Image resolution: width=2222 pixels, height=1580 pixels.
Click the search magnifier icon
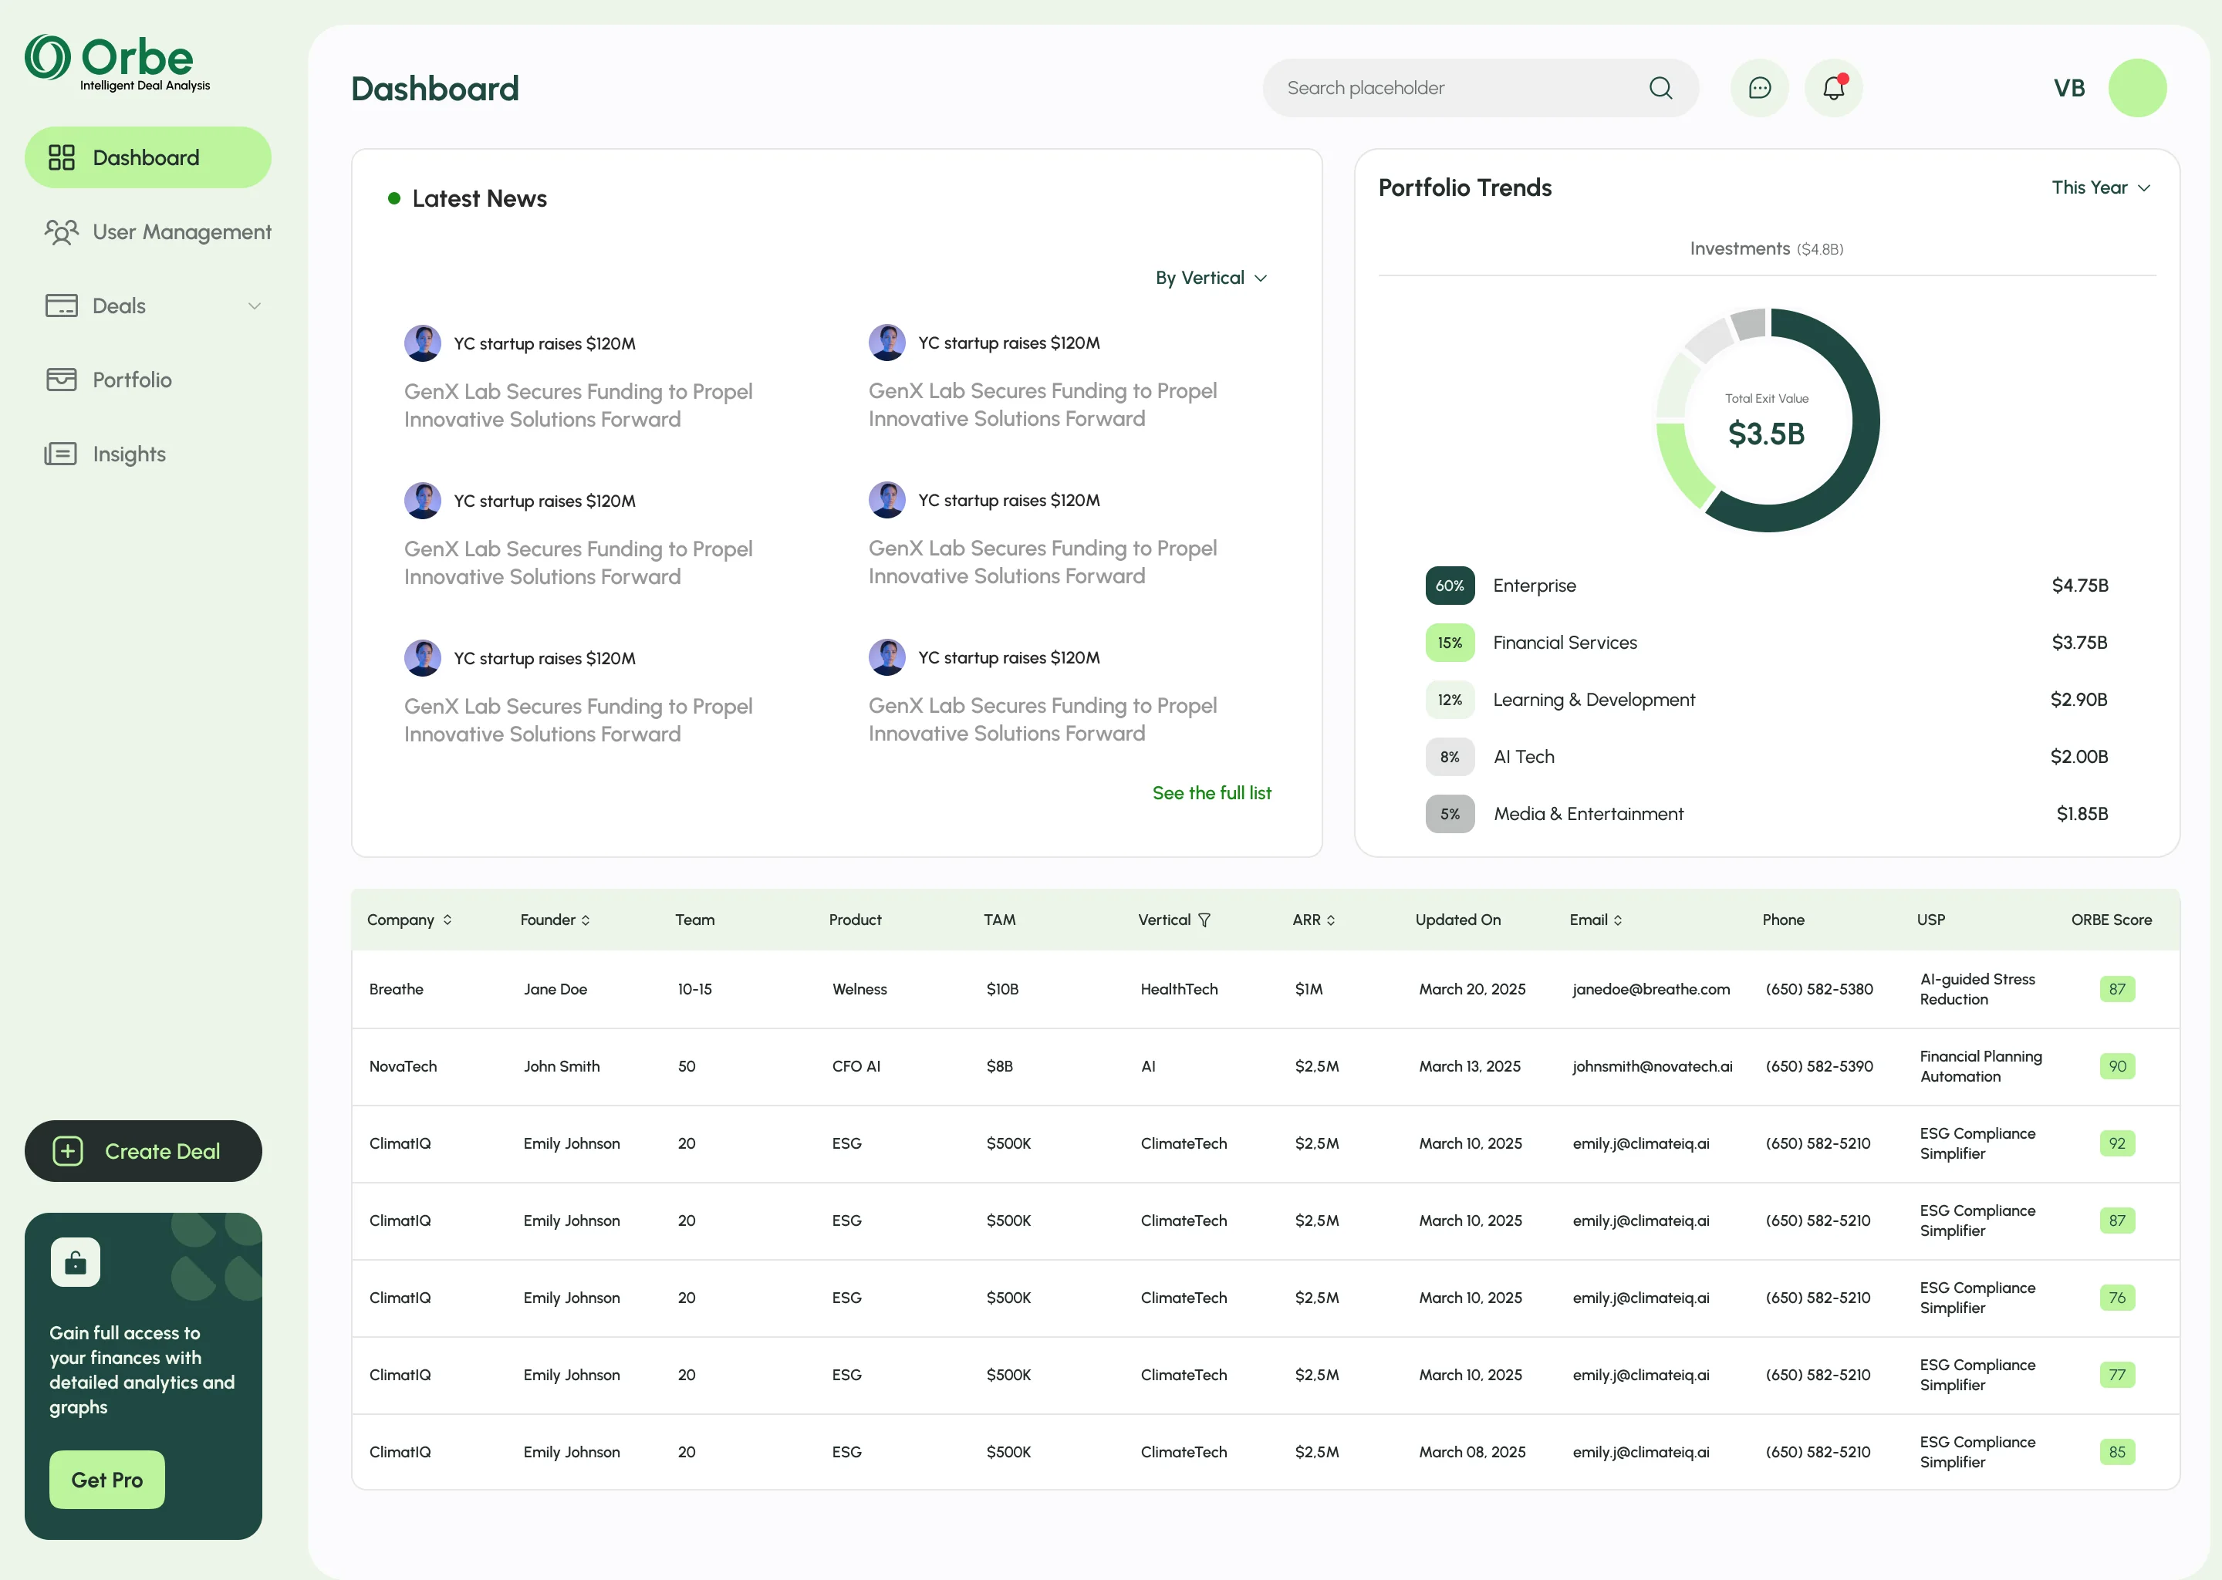(x=1660, y=89)
